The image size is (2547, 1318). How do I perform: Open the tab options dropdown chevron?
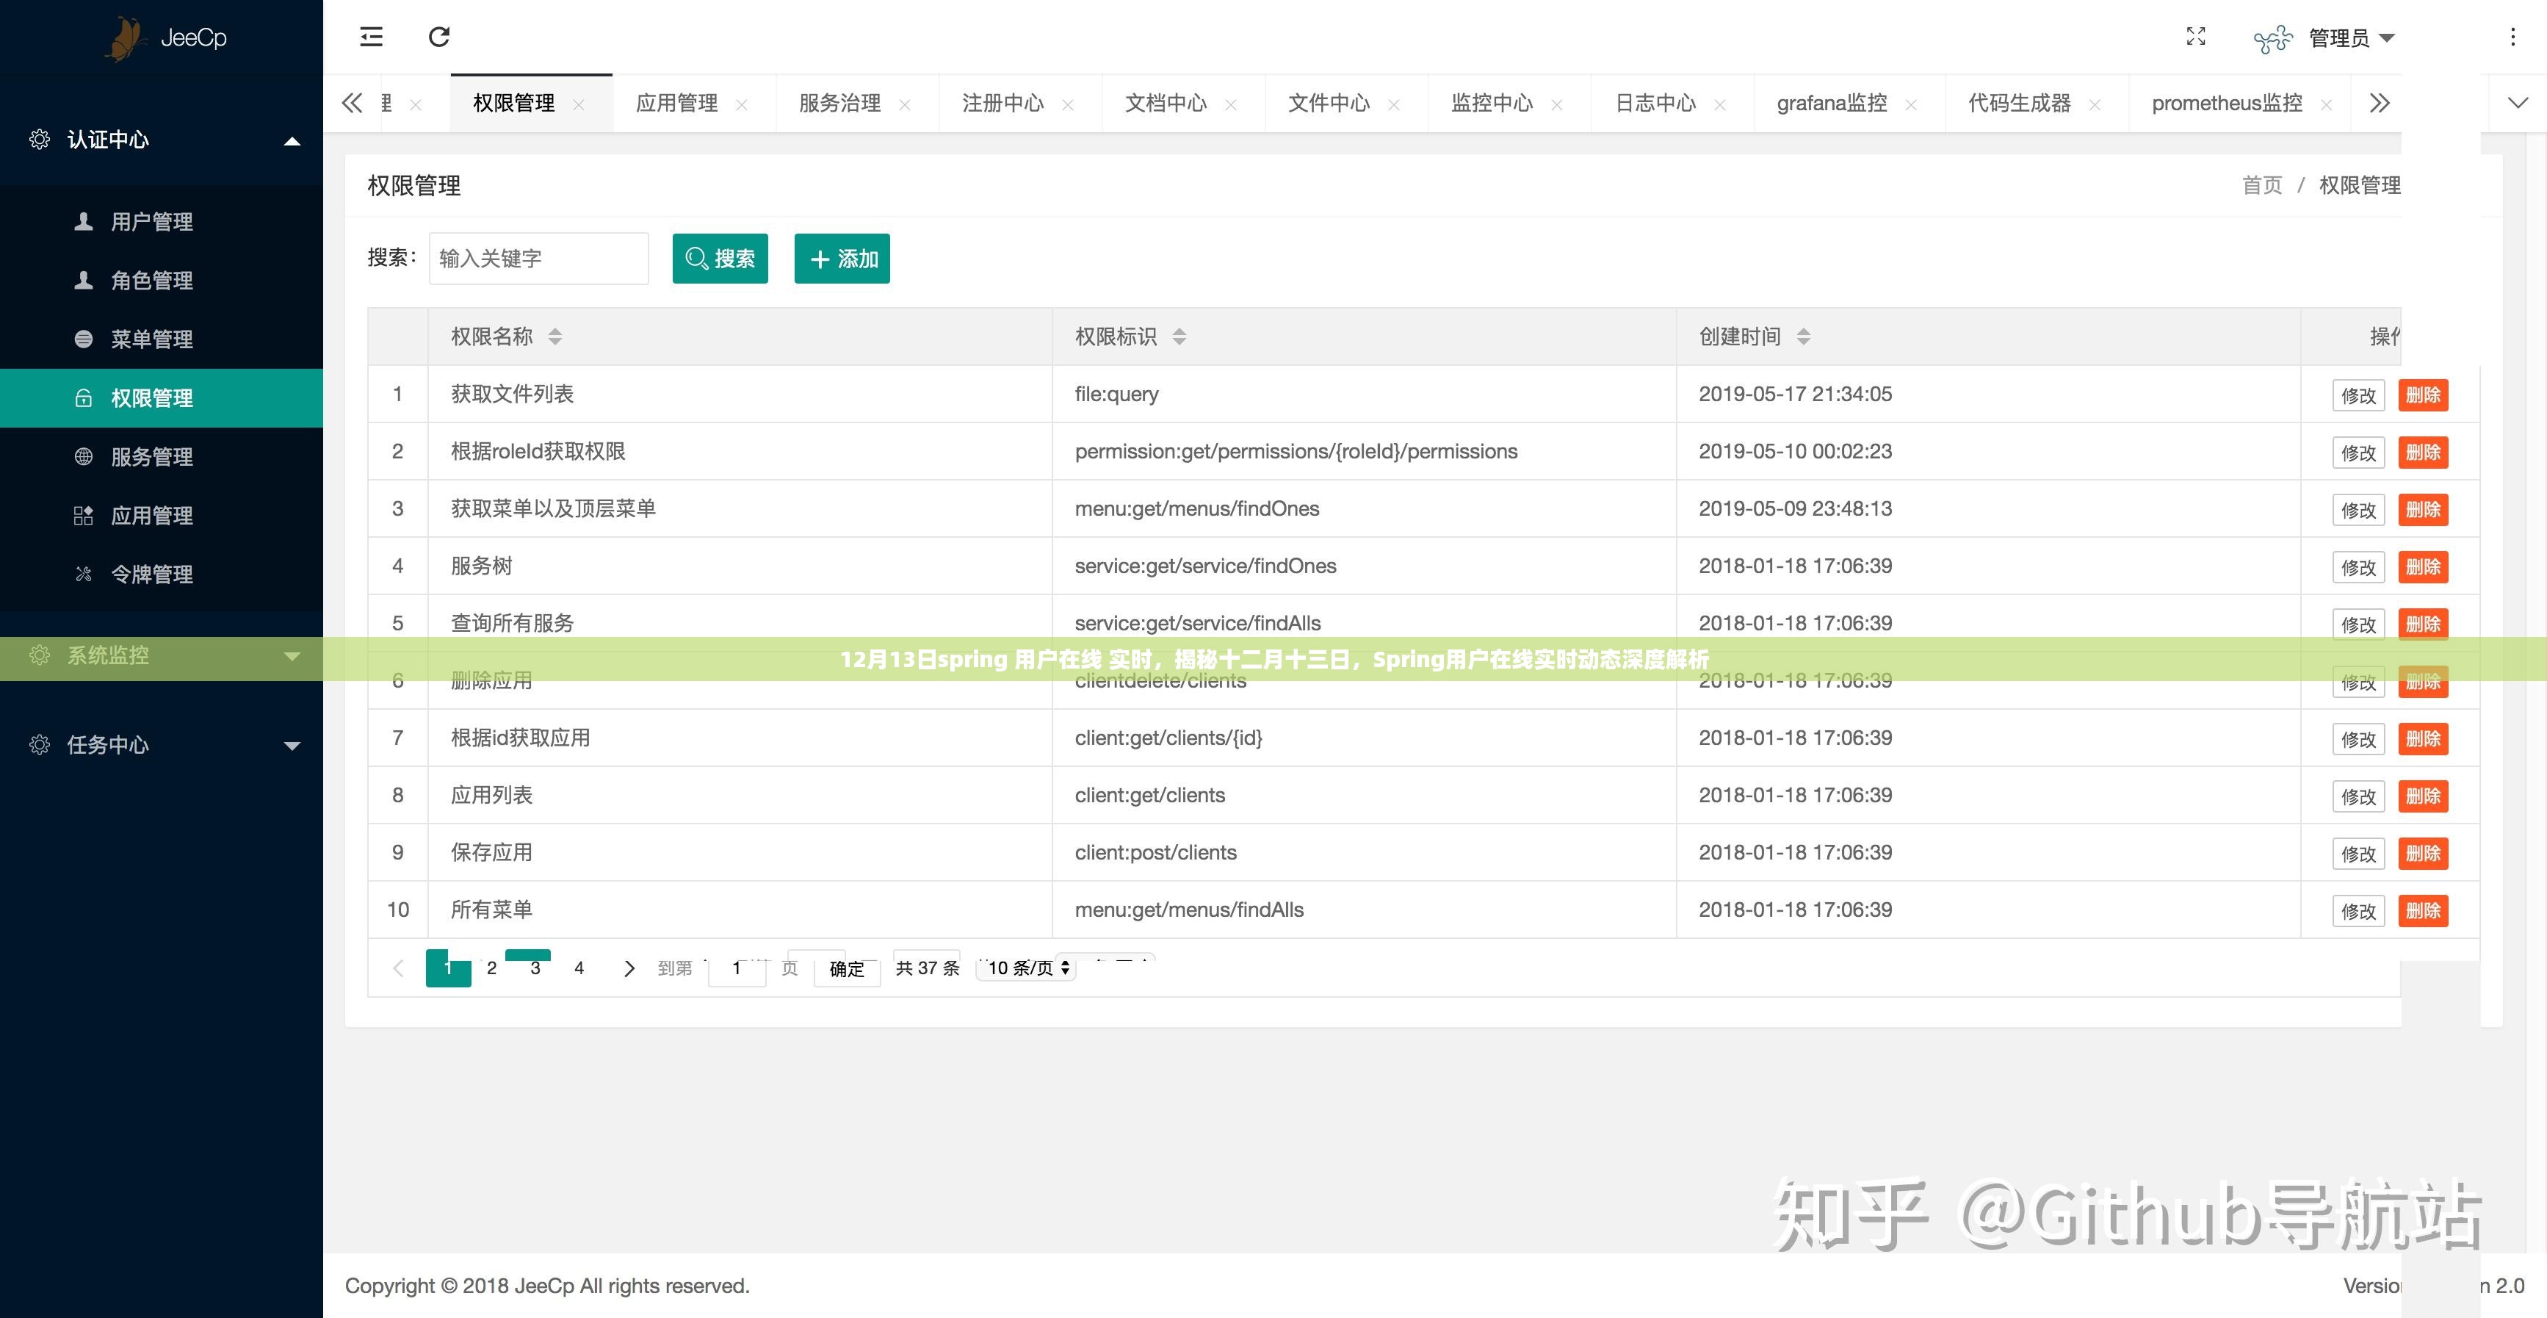pyautogui.click(x=2518, y=103)
